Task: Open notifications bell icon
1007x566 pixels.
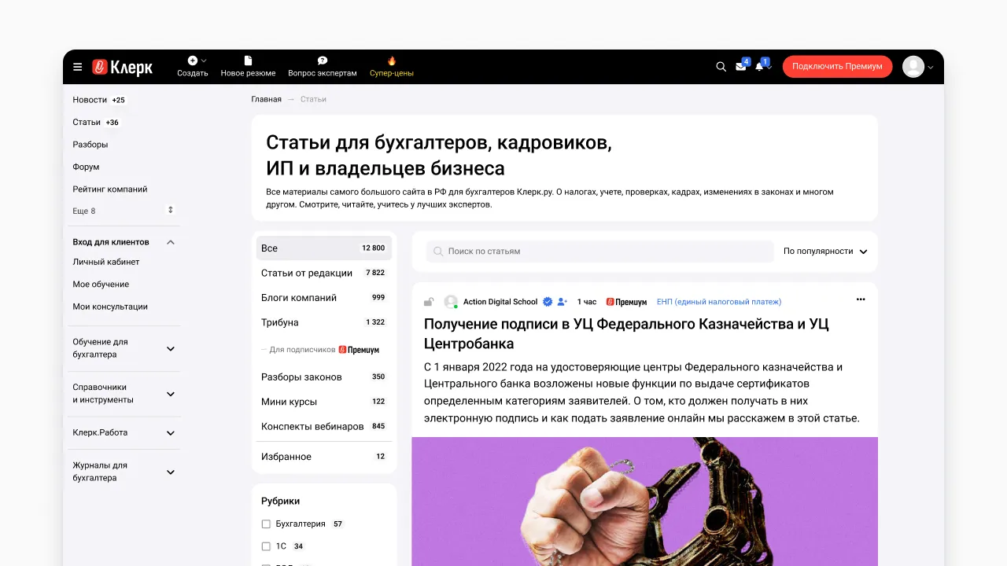Action: tap(760, 66)
